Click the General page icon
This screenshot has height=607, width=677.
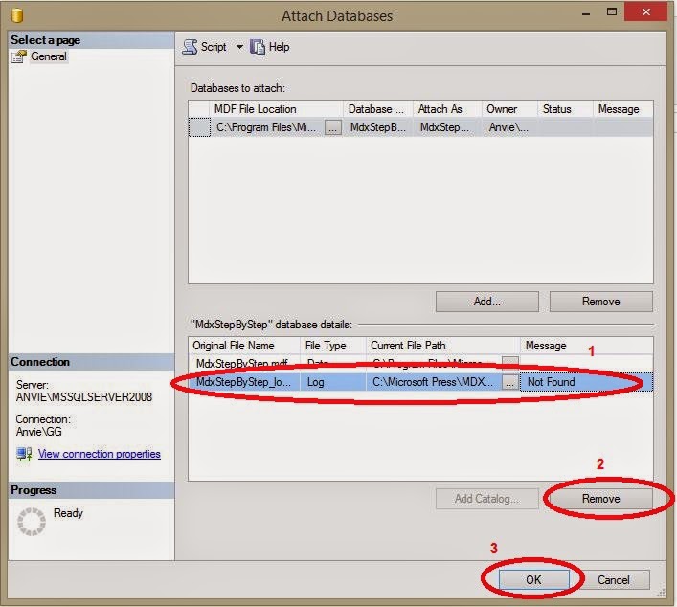[x=19, y=56]
